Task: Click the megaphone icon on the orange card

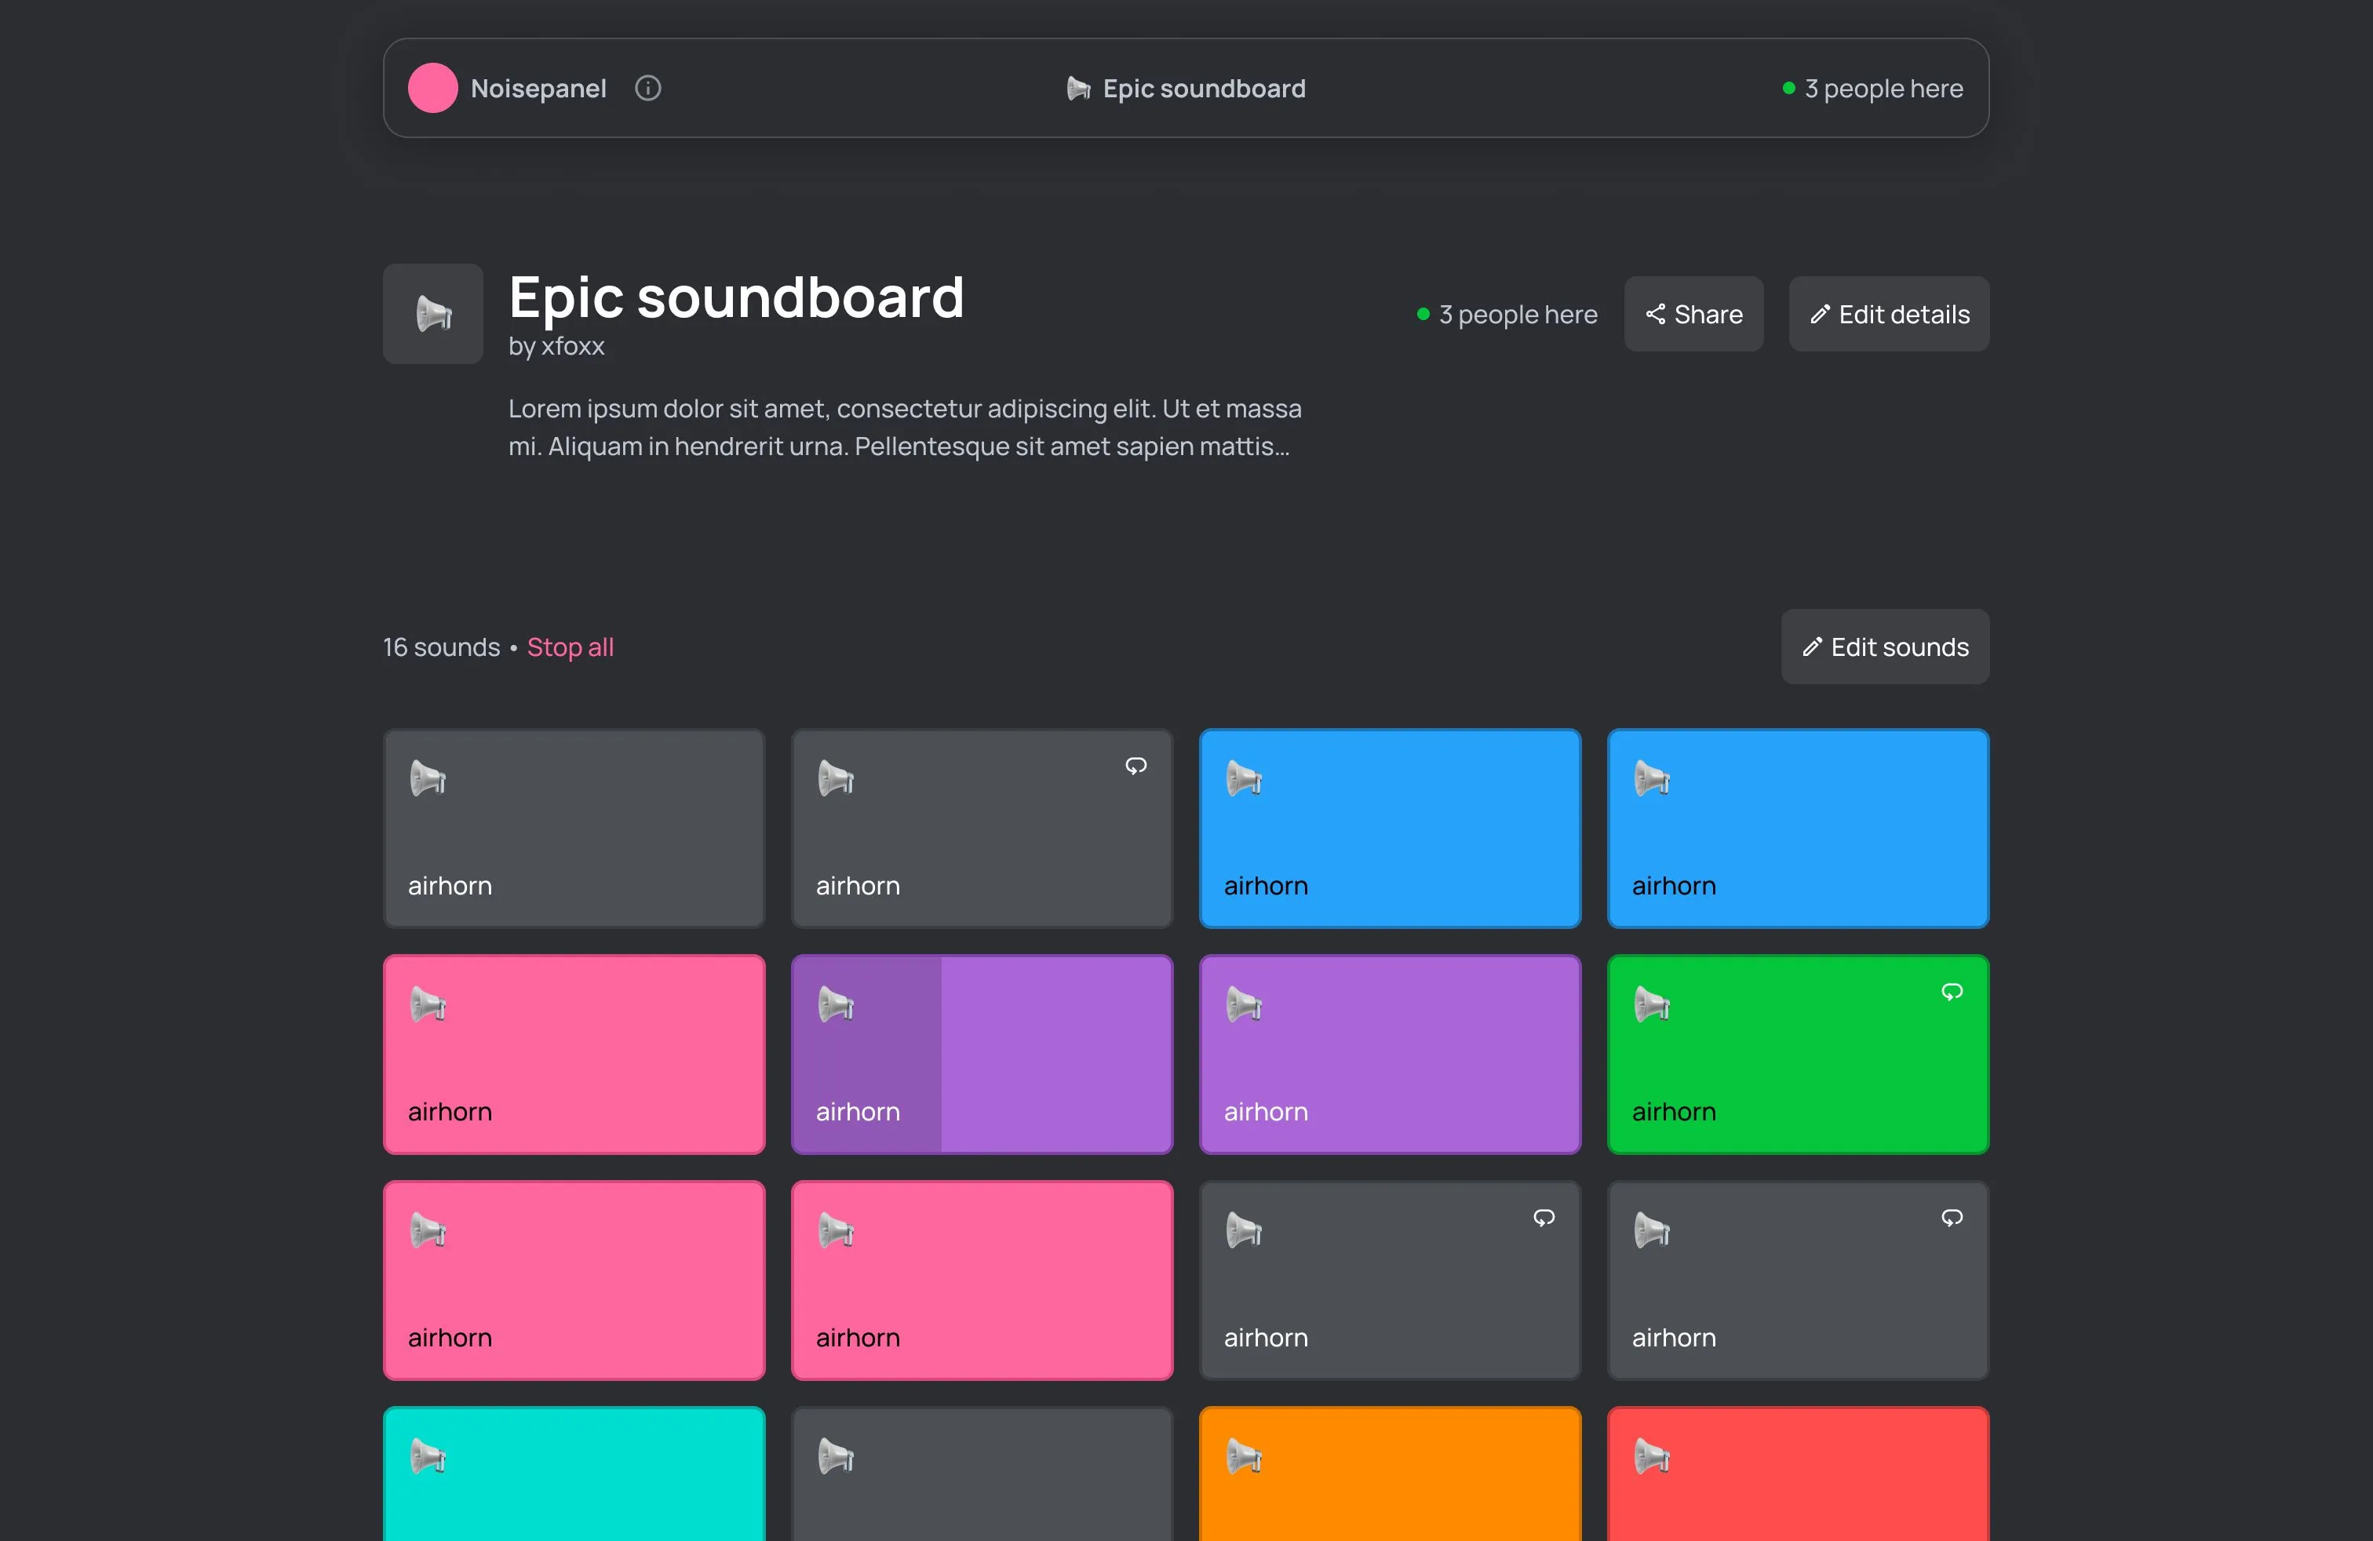Action: (x=1245, y=1457)
